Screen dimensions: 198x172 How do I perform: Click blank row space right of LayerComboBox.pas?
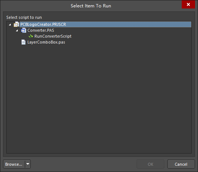tap(128, 42)
